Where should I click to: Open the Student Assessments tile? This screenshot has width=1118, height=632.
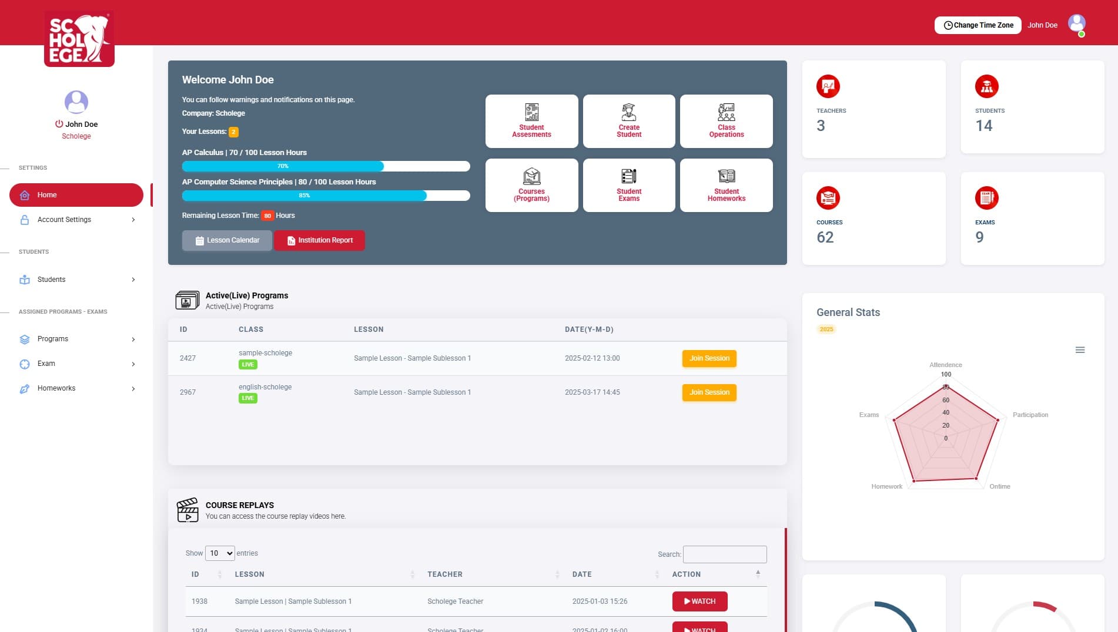click(x=531, y=121)
